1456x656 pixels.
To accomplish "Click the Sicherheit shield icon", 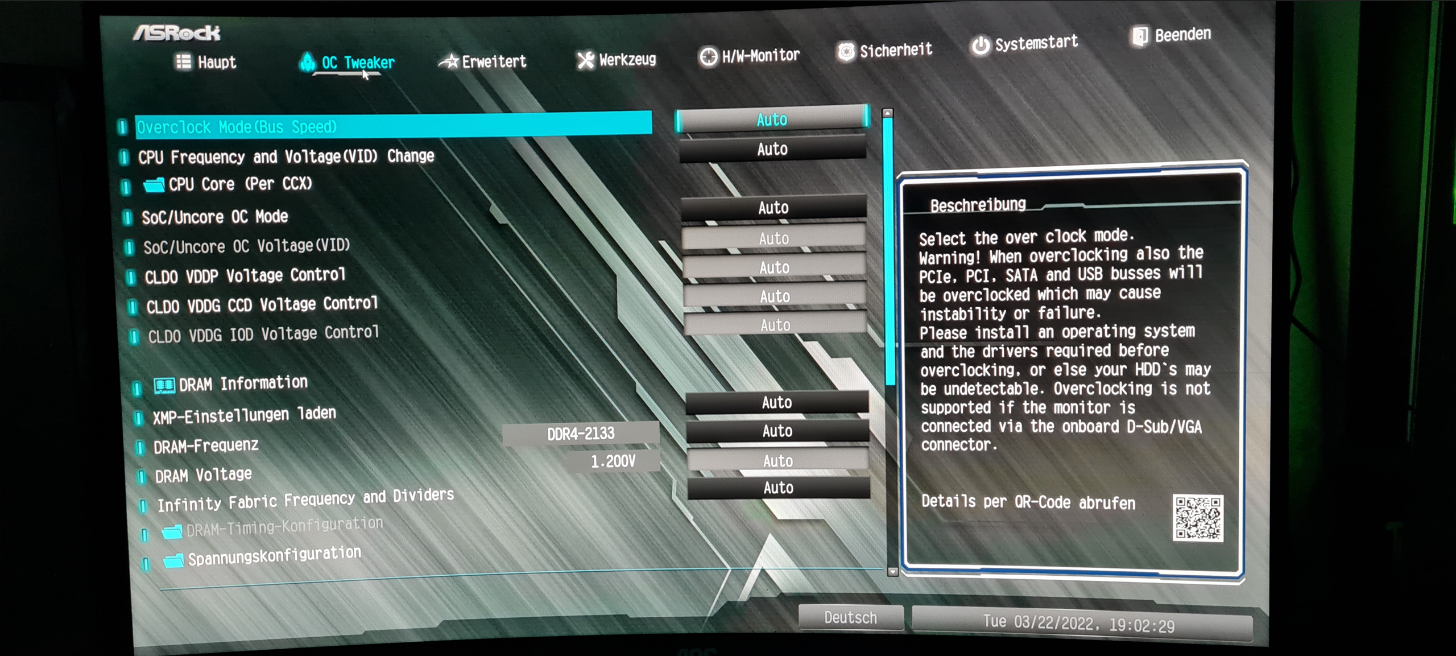I will [846, 52].
